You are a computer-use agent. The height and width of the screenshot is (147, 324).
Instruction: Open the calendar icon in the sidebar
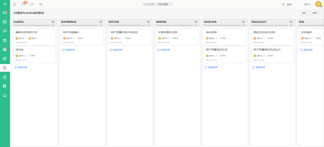(x=5, y=49)
